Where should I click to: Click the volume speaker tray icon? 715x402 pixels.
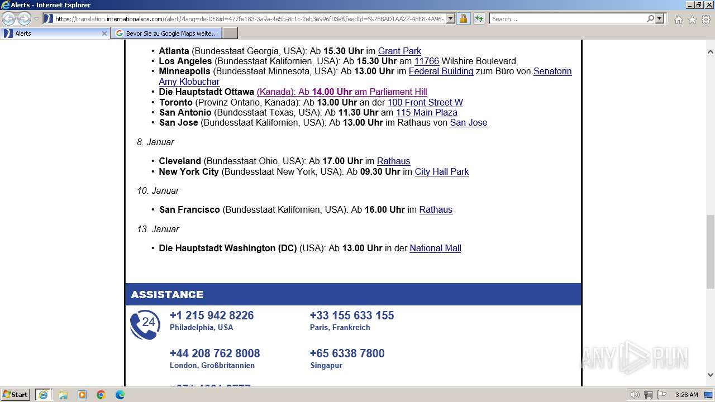click(x=635, y=395)
